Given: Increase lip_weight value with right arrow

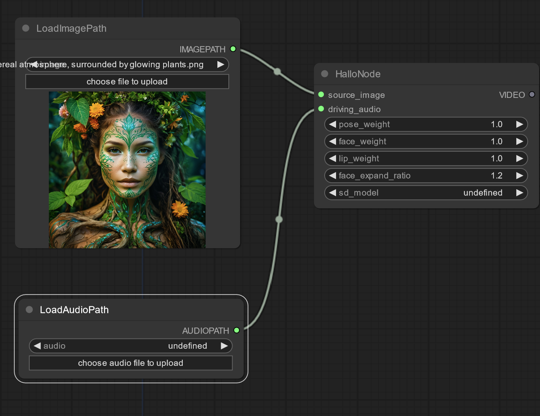Looking at the screenshot, I should pyautogui.click(x=520, y=158).
